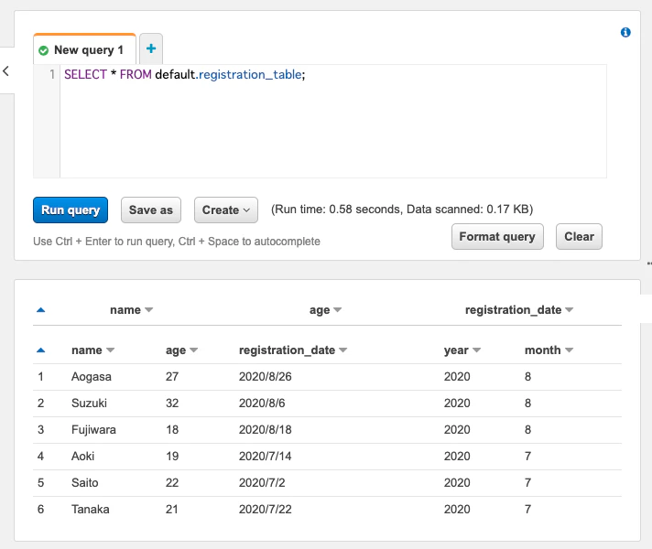Open sort arrow on upper age column header
The height and width of the screenshot is (549, 652).
(x=338, y=310)
